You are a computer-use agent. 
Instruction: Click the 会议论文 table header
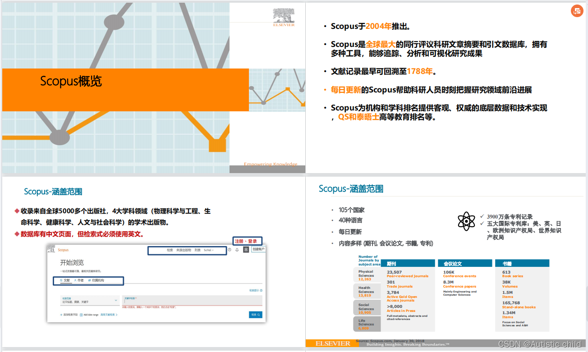465,263
